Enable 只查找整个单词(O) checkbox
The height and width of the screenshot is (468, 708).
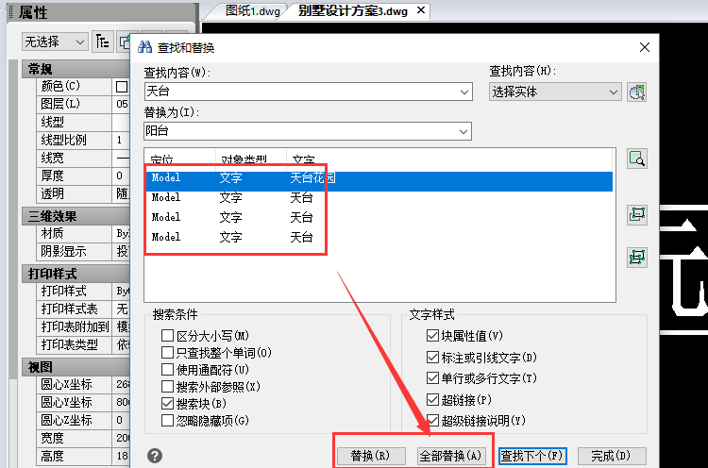[x=167, y=353]
